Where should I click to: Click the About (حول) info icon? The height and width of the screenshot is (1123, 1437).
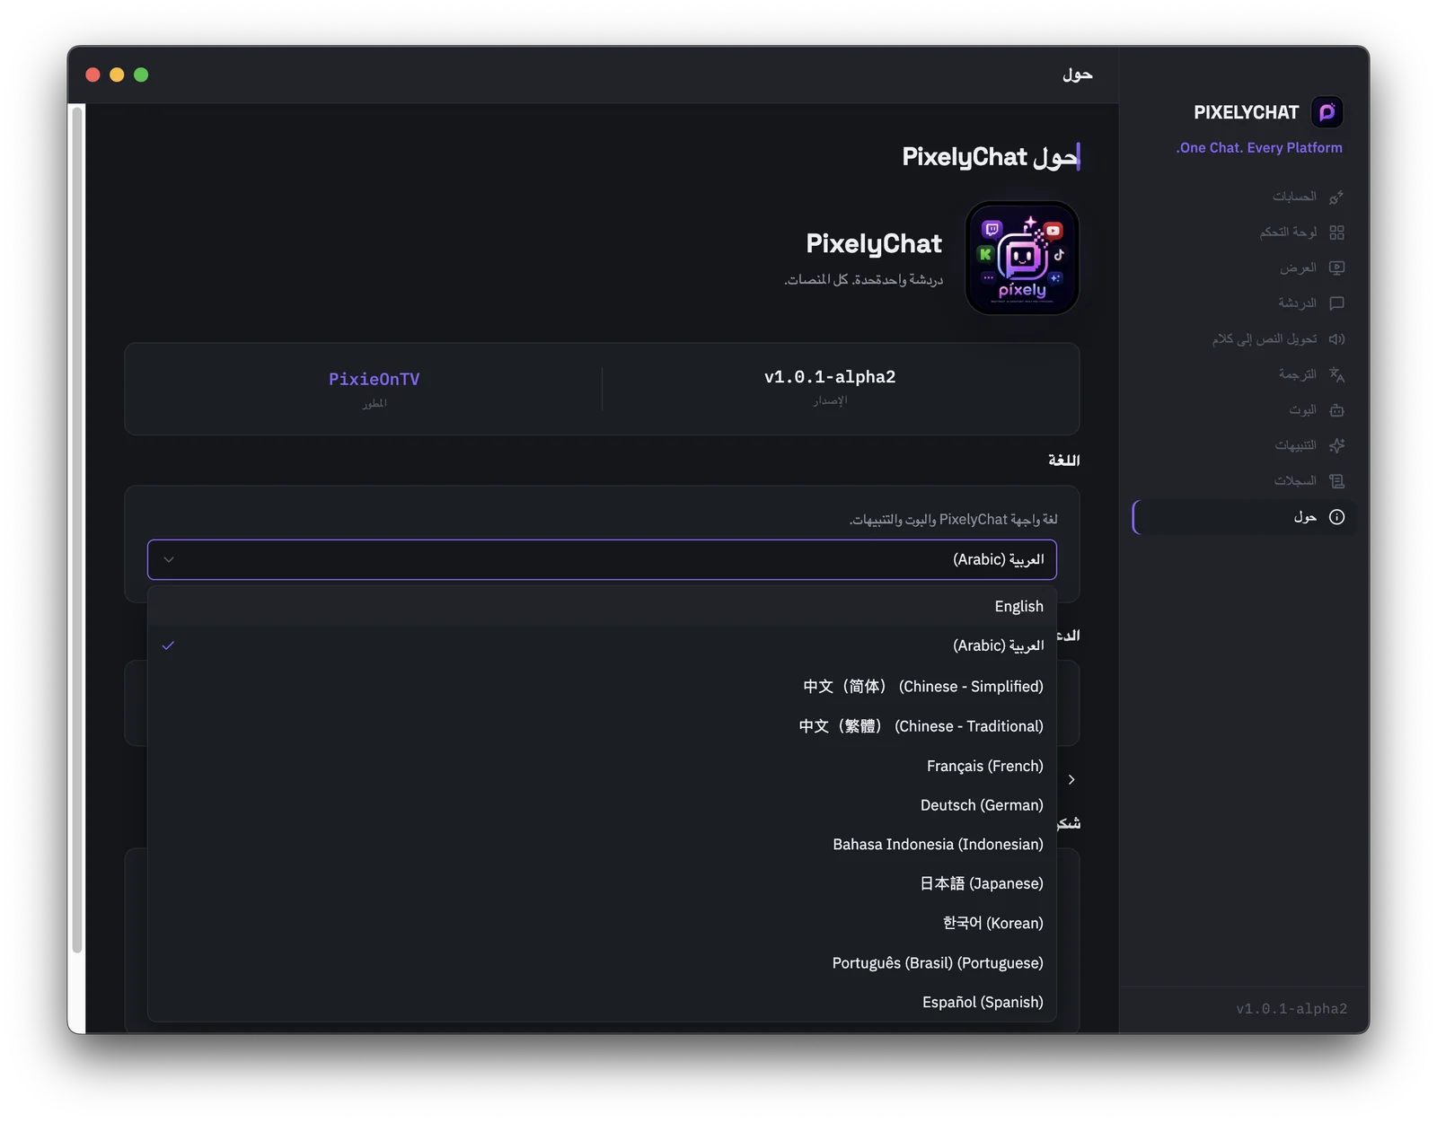pos(1336,517)
